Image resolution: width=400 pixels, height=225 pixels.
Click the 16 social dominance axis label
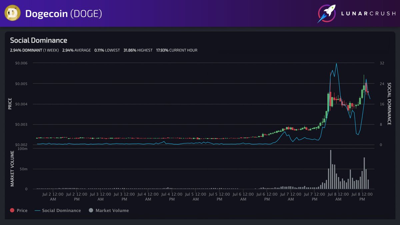[x=382, y=104]
